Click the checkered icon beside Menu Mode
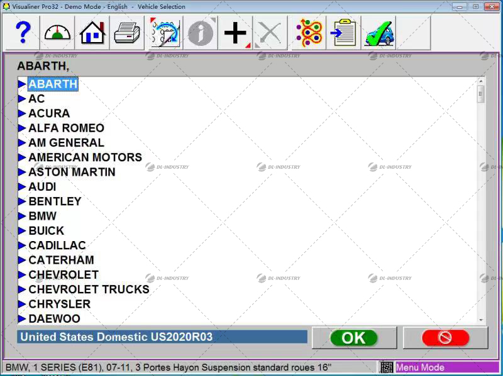Image resolution: width=503 pixels, height=376 pixels. 388,366
